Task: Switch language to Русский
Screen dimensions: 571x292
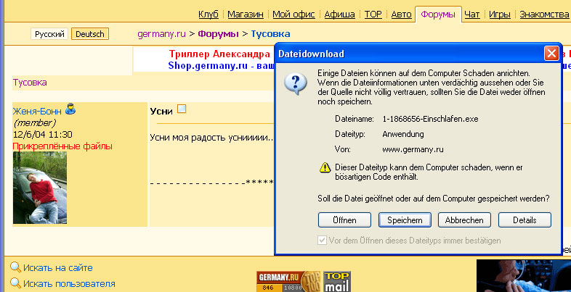Action: click(x=49, y=34)
